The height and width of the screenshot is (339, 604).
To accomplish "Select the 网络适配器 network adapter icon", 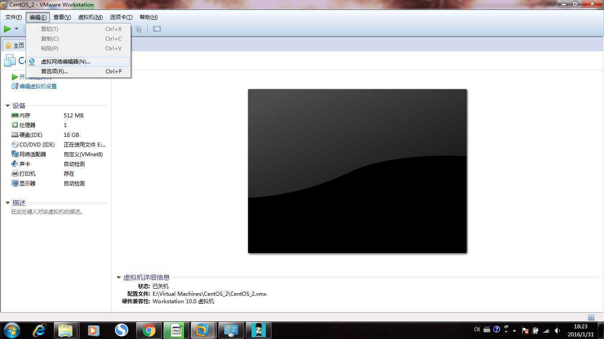I will (15, 154).
